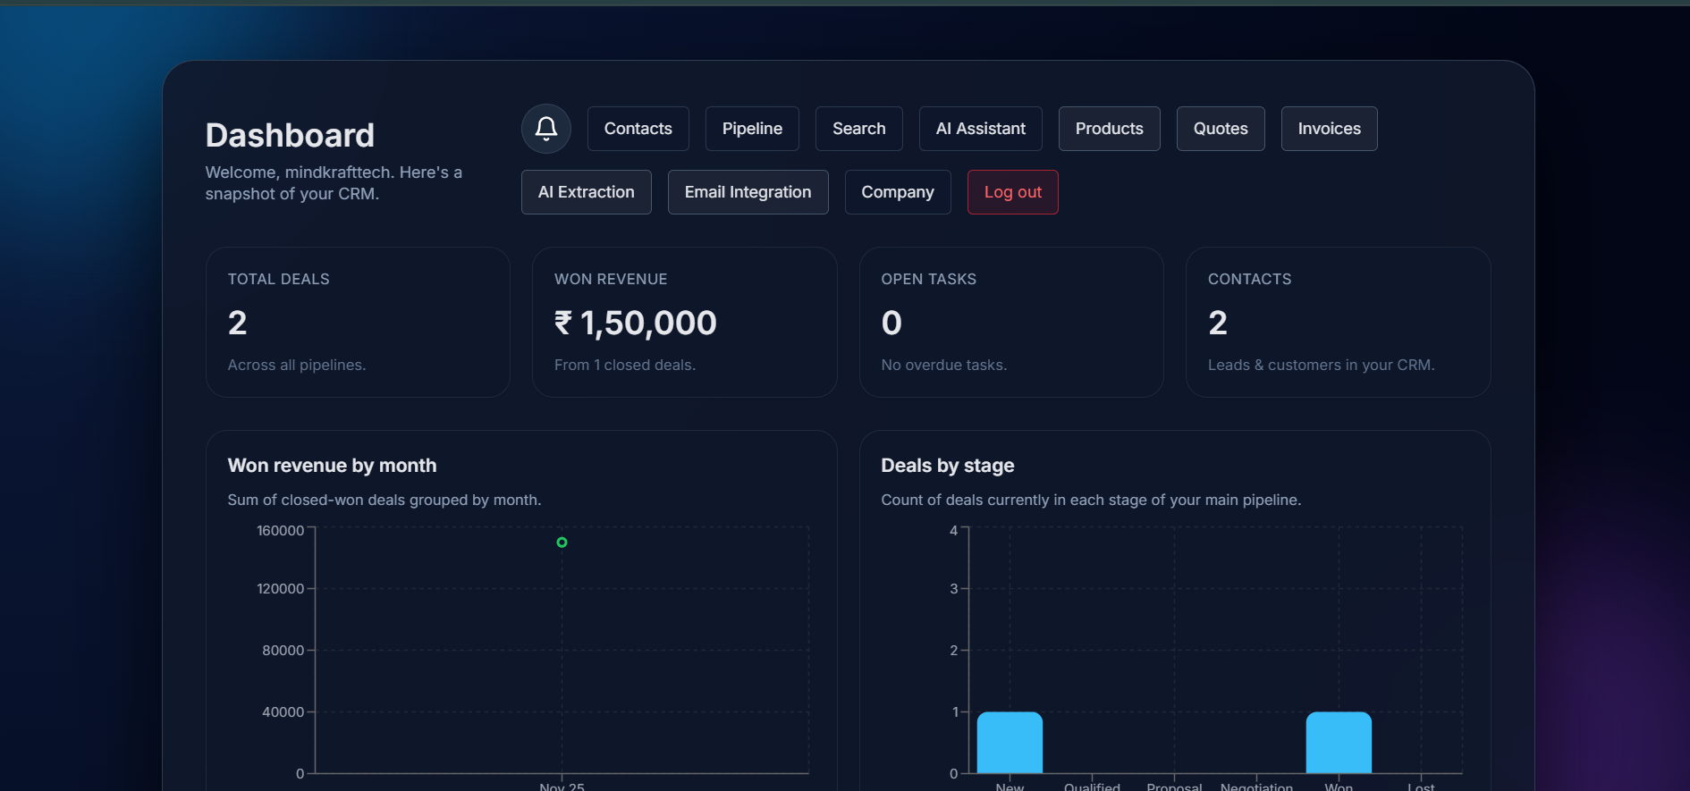The width and height of the screenshot is (1690, 791).
Task: Click the notifications bell icon
Action: (545, 129)
